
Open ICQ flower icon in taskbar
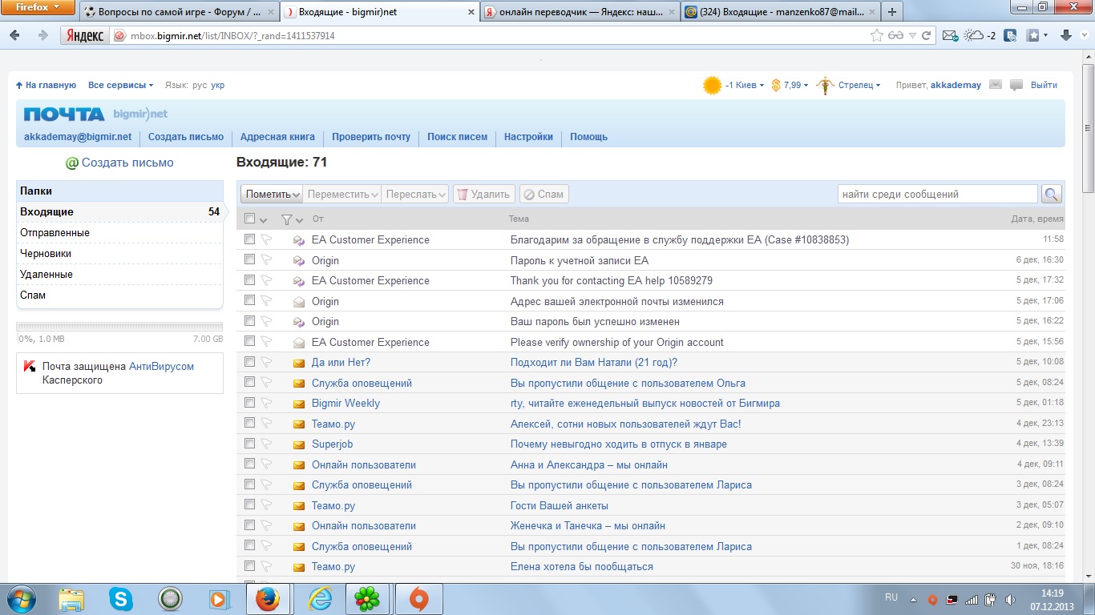pos(367,599)
